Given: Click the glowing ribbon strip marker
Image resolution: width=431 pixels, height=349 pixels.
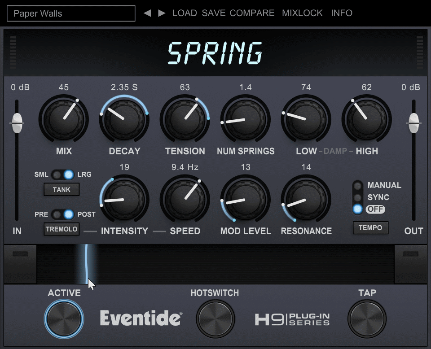Looking at the screenshot, I should point(86,264).
